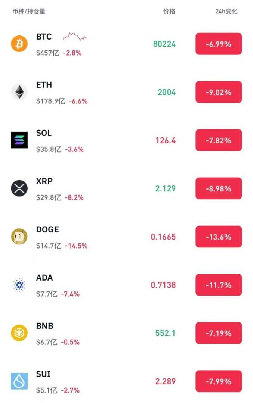Select the Solana logo icon
Viewport: 253px width, 403px height.
[x=19, y=140]
